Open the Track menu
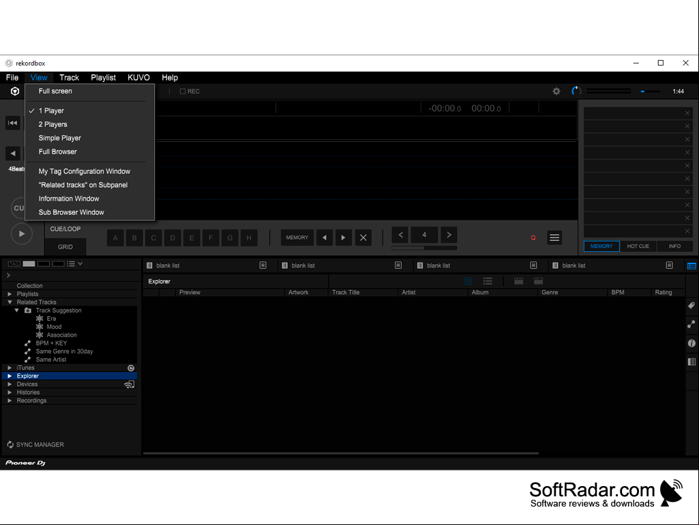 [x=69, y=78]
